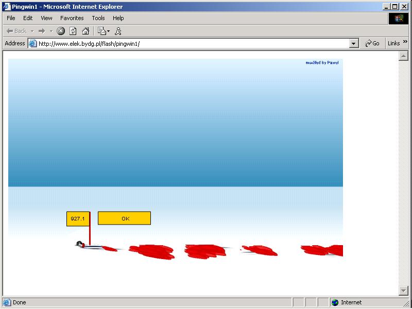Click the Messenger running-man icon

(x=118, y=31)
